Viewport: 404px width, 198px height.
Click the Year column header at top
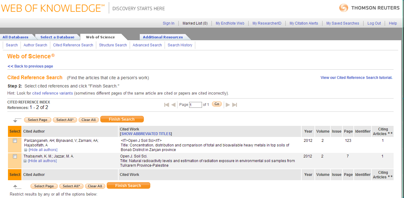coord(308,131)
